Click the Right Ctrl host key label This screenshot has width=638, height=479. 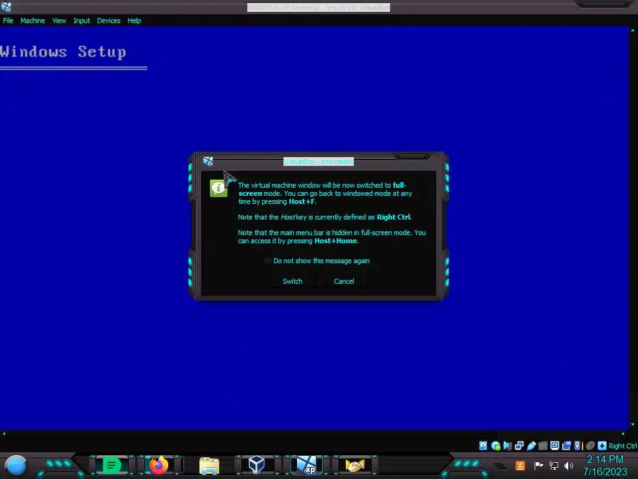tap(622, 446)
